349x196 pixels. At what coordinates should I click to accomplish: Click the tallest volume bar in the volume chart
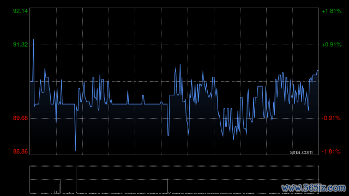76,180
